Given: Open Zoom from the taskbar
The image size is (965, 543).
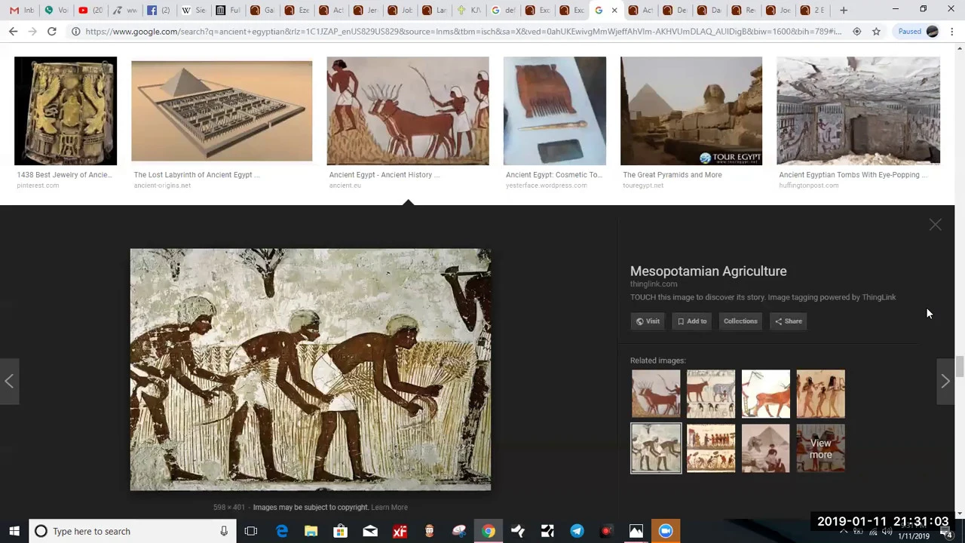Looking at the screenshot, I should [666, 531].
